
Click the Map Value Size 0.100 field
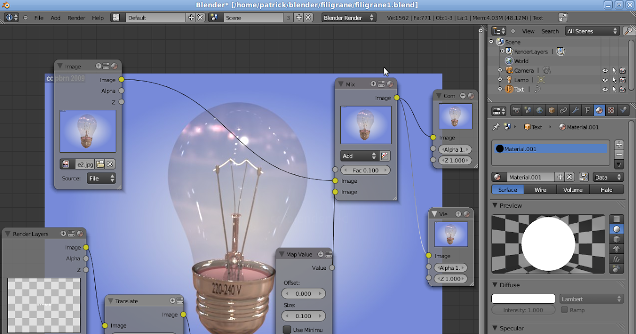tap(303, 316)
